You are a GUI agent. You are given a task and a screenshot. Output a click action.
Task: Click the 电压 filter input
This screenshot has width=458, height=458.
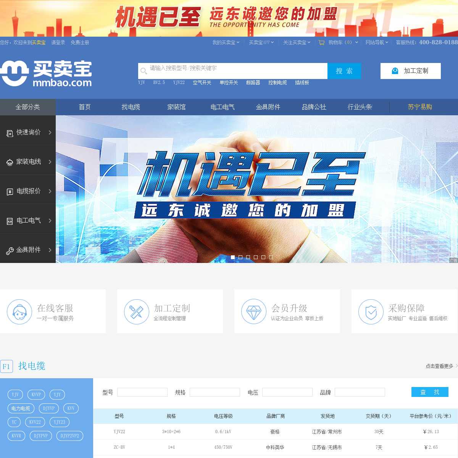coord(287,392)
